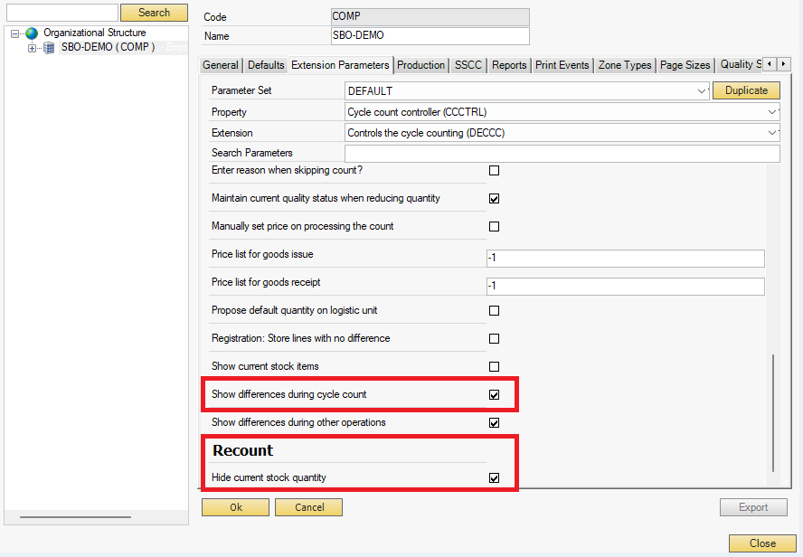Image resolution: width=803 pixels, height=557 pixels.
Task: Expand the SBO-DEMO (COMP) tree node
Action: [x=33, y=48]
